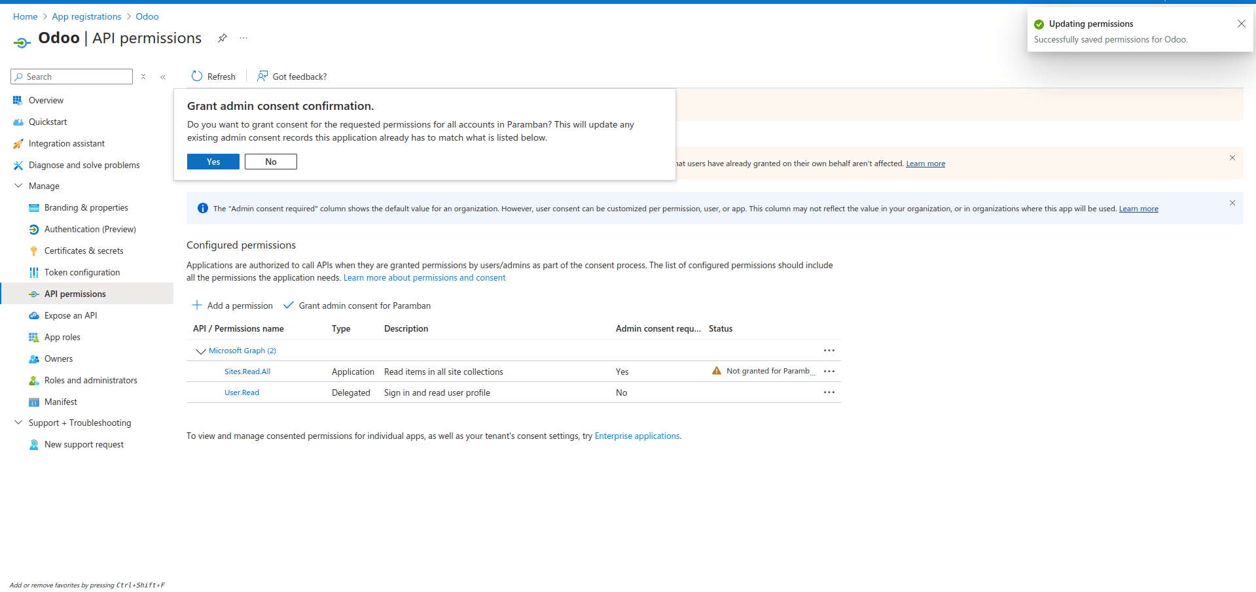The width and height of the screenshot is (1256, 592).
Task: Click the Grant admin consent checkmark icon
Action: click(x=288, y=305)
